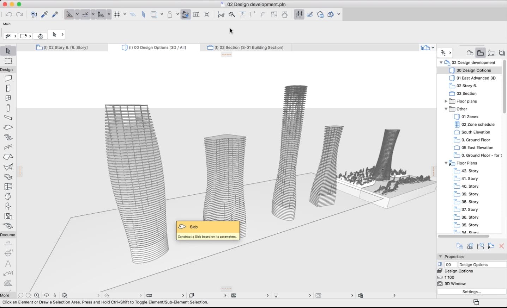
Task: Pick the Slab tool in the toolbox
Action: (8, 127)
